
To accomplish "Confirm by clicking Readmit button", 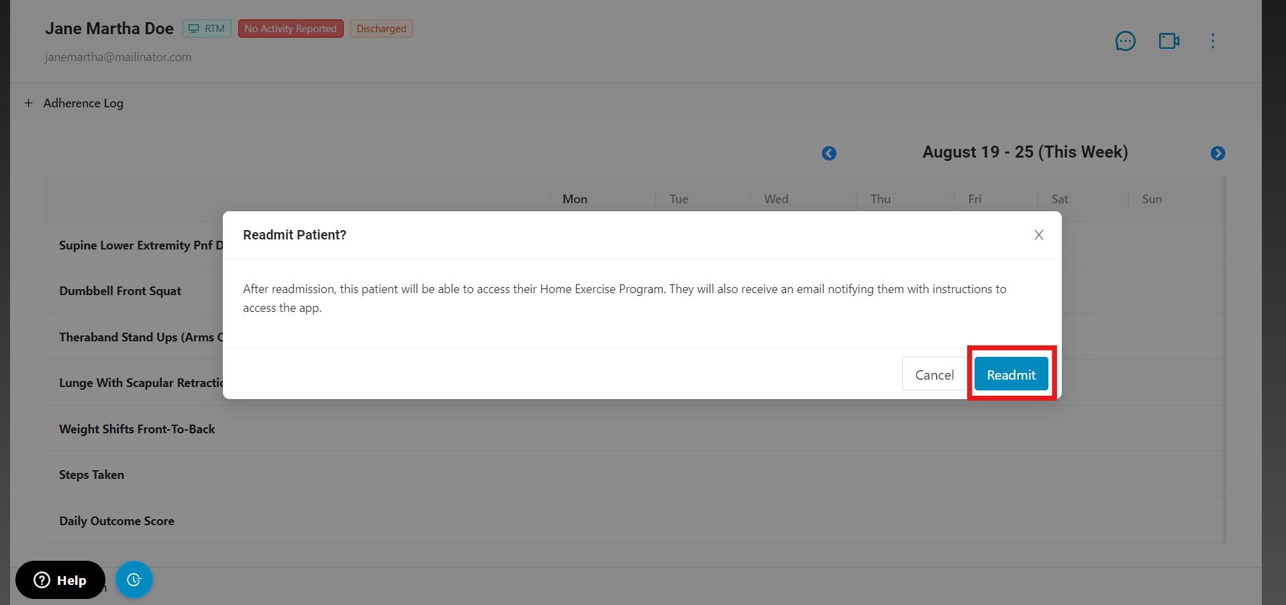I will (x=1011, y=374).
